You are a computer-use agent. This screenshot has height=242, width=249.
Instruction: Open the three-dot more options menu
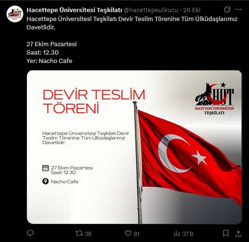238,10
